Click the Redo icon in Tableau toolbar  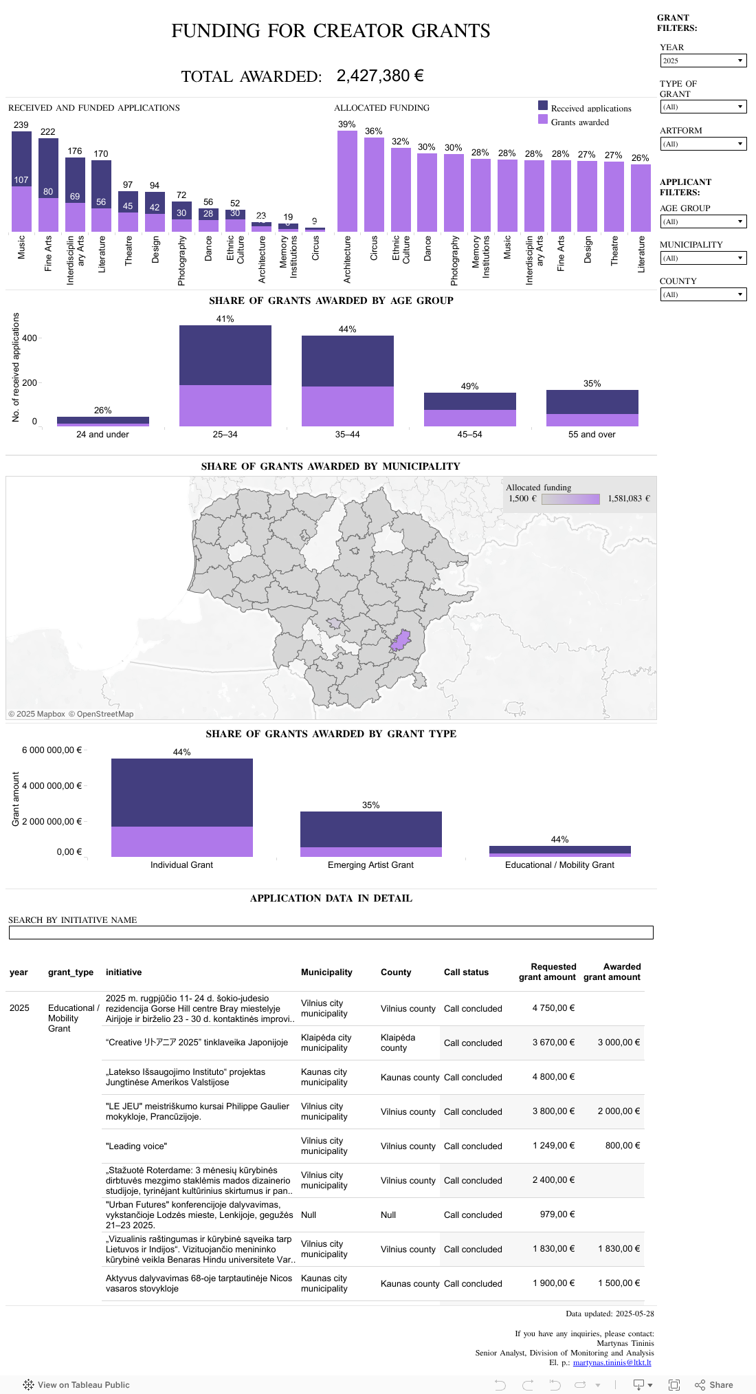click(527, 1384)
